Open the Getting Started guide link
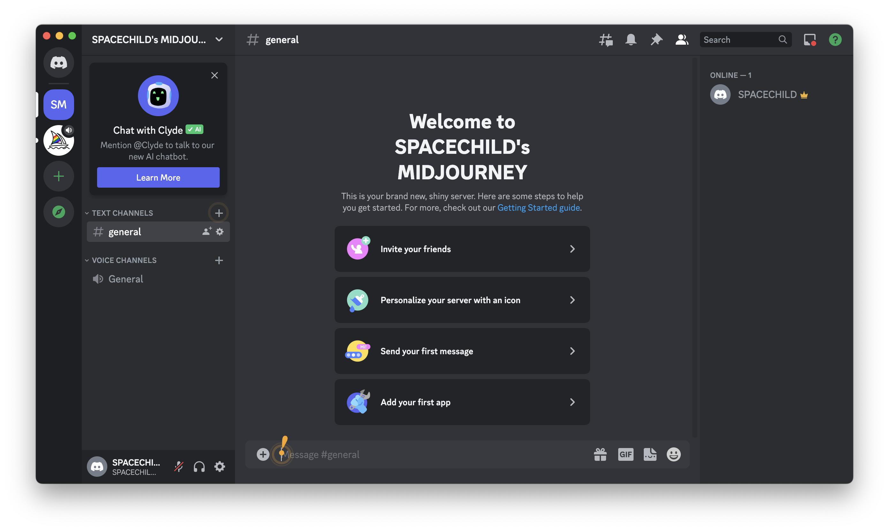The height and width of the screenshot is (531, 889). click(x=538, y=207)
